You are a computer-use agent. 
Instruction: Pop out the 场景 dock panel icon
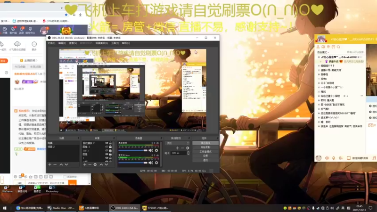(78, 138)
